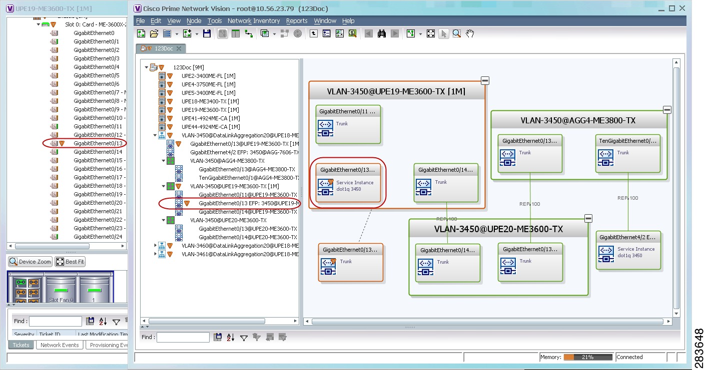The image size is (706, 370).
Task: Select the GigabitEthernet4/2 E... Service Instance map node
Action: tap(628, 250)
